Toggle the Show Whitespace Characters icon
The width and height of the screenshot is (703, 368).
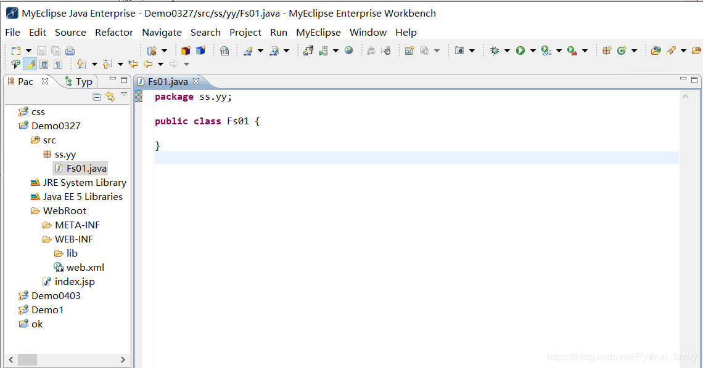(58, 63)
